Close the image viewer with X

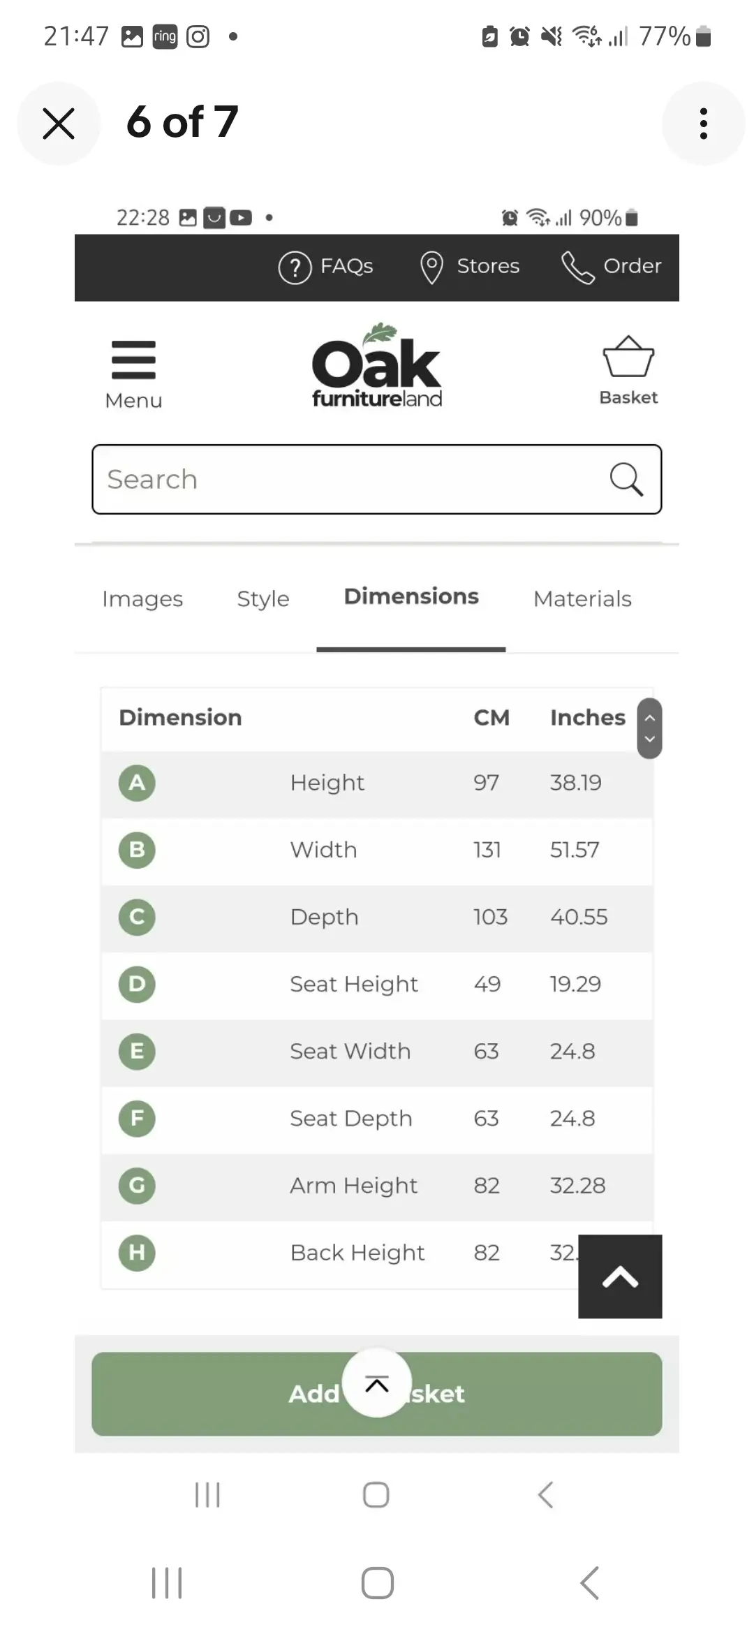coord(59,124)
